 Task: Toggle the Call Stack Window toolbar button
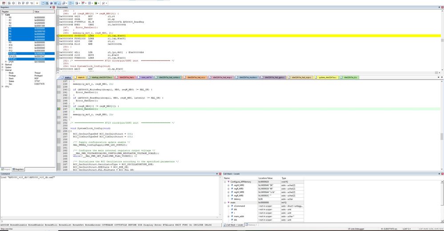coord(60,3)
